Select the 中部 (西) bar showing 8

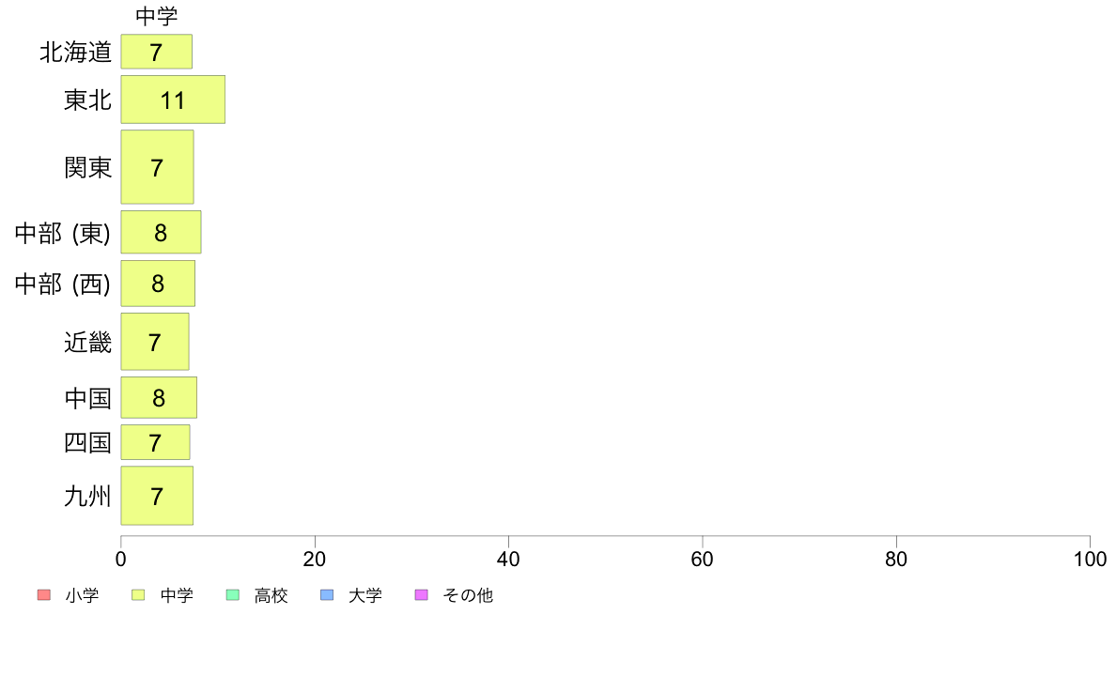coord(158,284)
